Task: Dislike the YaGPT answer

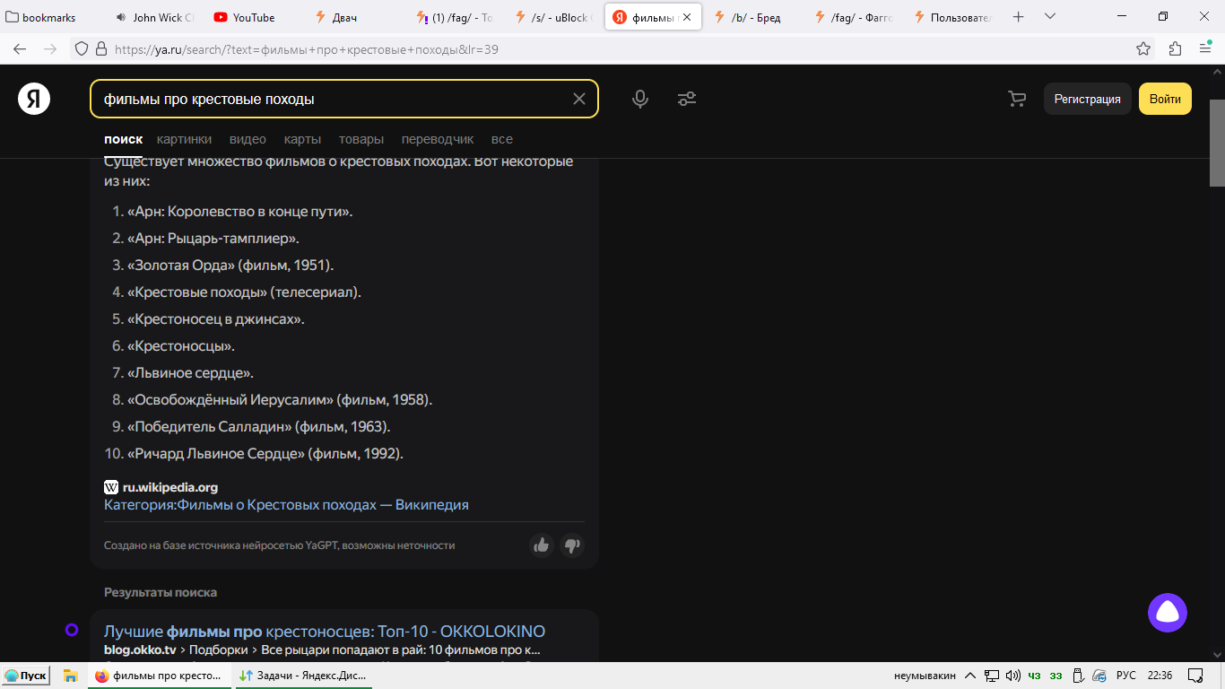Action: tap(572, 545)
